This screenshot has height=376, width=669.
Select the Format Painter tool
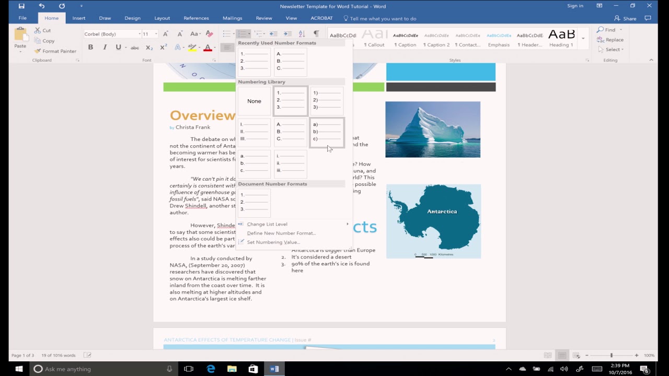tap(55, 51)
